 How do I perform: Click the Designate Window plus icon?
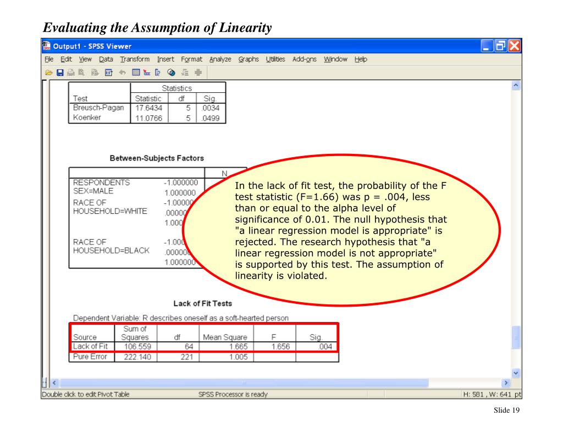click(x=198, y=73)
